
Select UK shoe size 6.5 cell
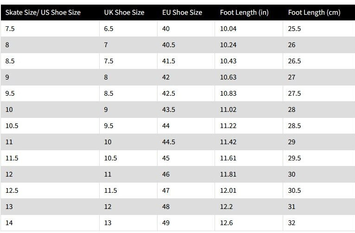click(x=108, y=29)
